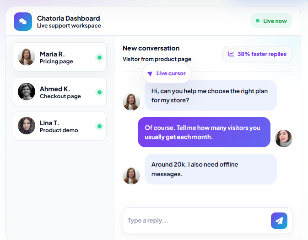Click the chart icon beside 38% faster replies

pyautogui.click(x=231, y=54)
